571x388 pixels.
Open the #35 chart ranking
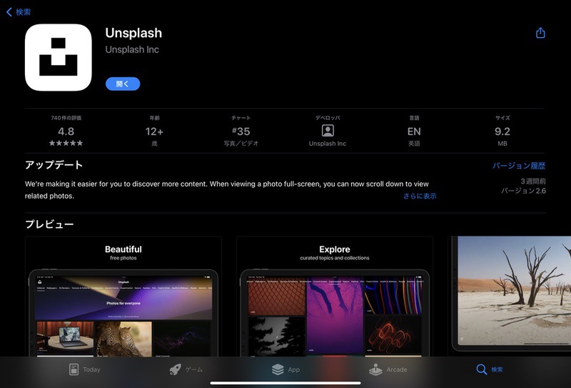click(241, 131)
